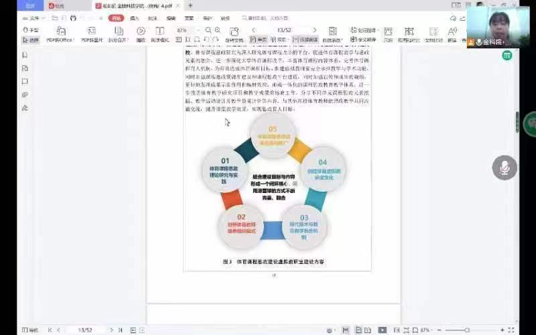536x335 pixels.
Task: Click the PDF to Office converter icon
Action: (62, 31)
